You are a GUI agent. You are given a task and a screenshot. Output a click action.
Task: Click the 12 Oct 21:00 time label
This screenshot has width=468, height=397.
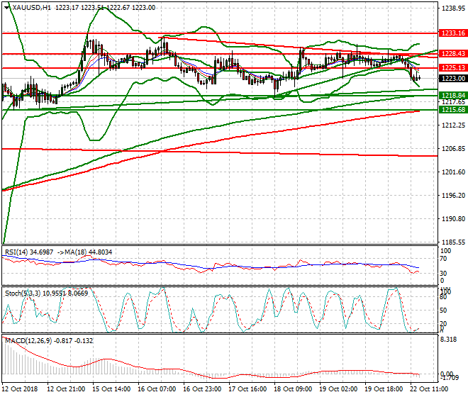click(66, 389)
